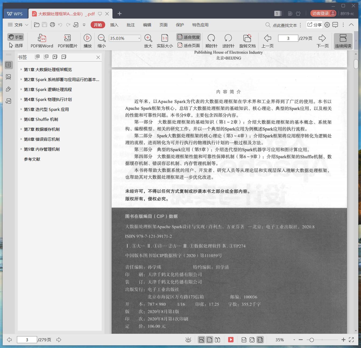The image size is (361, 348).
Task: Click the 点此查找文本 search box
Action: pos(281,25)
